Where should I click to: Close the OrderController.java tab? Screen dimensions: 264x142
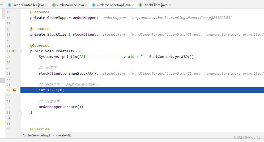coord(47,5)
